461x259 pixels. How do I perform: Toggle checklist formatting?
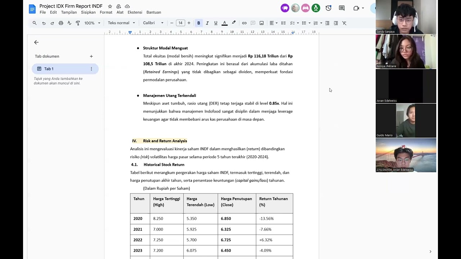pyautogui.click(x=292, y=23)
